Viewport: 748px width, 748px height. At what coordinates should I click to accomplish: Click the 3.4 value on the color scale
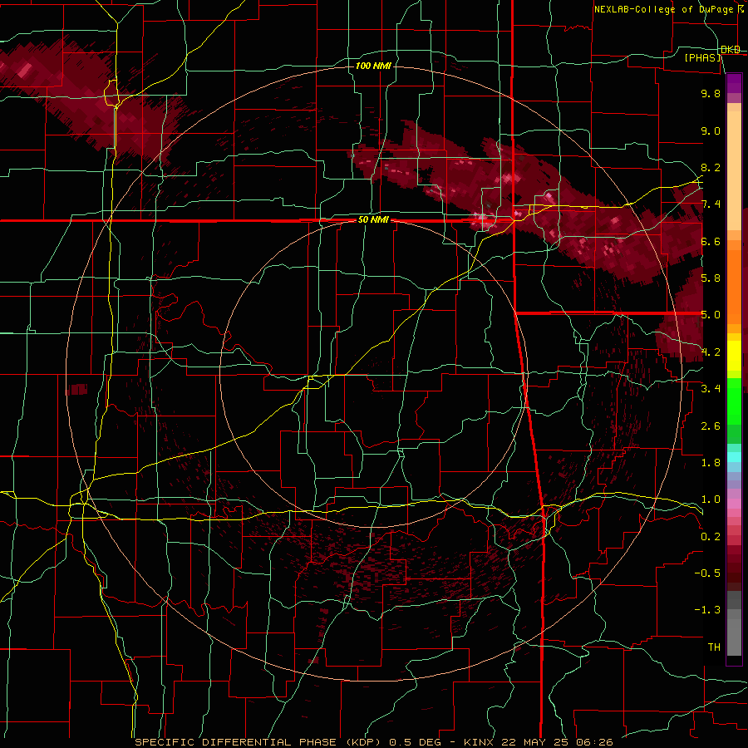tap(711, 389)
